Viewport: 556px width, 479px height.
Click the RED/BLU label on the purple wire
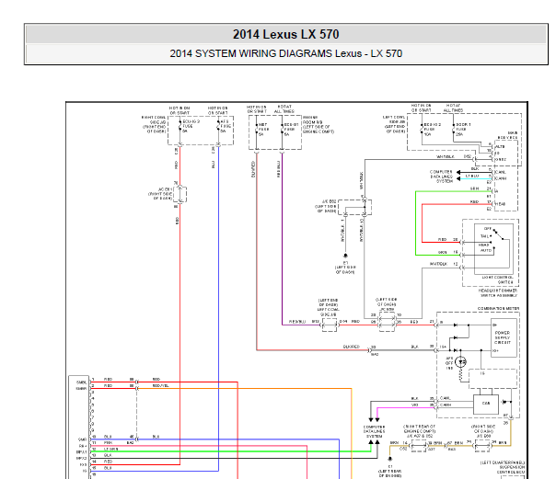(x=297, y=322)
